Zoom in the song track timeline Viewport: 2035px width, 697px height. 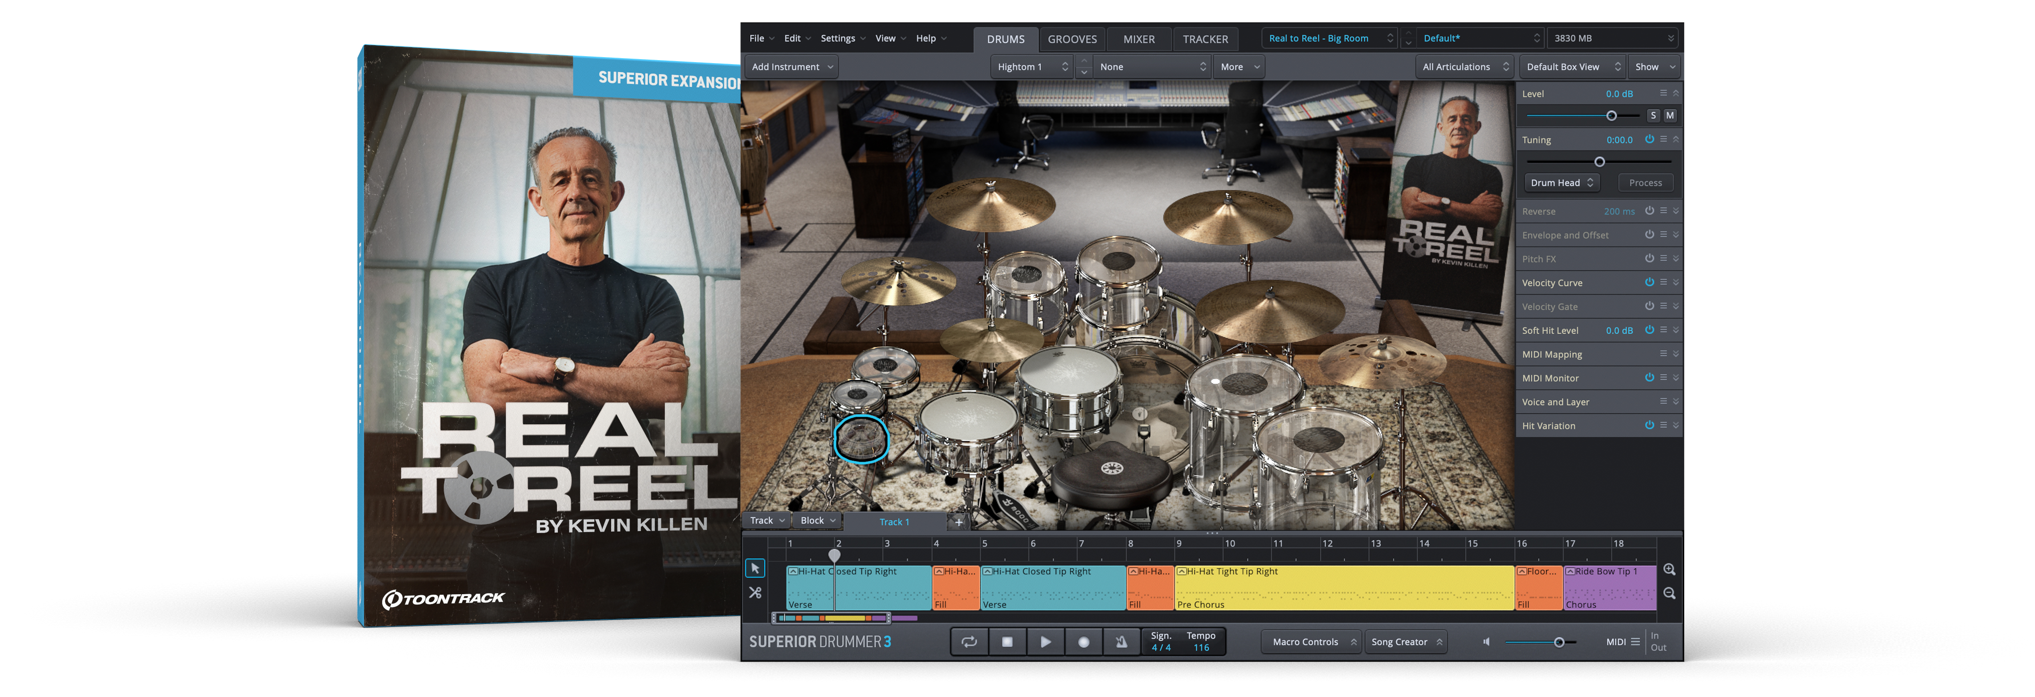pos(1669,570)
